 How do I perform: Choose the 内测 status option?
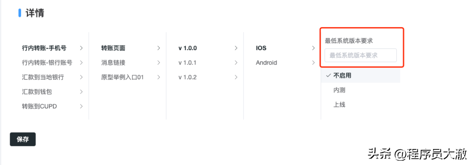[x=361, y=90]
